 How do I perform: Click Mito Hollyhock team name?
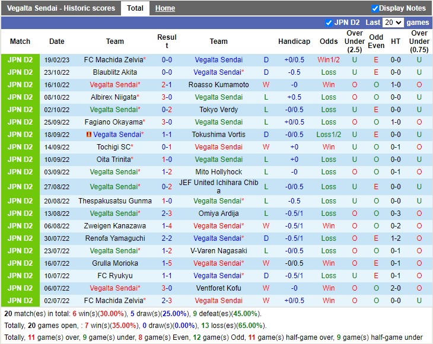point(218,172)
